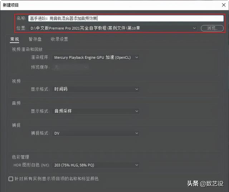Image resolution: width=229 pixels, height=192 pixels.
Task: Enable the 针对所有实例显示项目项的名称和标签颜色 checkbox
Action: (11, 178)
